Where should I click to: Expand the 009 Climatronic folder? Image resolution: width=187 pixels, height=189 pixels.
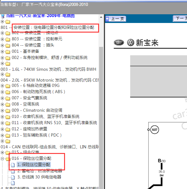tap(2, 110)
